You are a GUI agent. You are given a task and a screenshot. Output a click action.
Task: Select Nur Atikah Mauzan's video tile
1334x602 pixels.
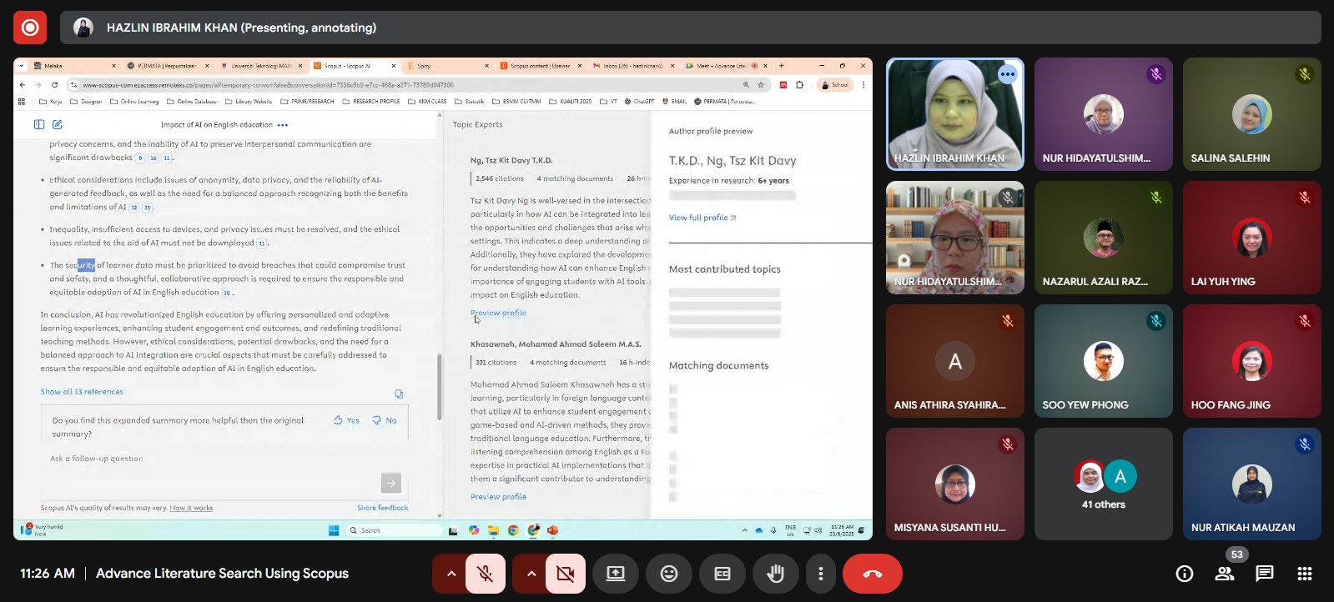tap(1251, 484)
